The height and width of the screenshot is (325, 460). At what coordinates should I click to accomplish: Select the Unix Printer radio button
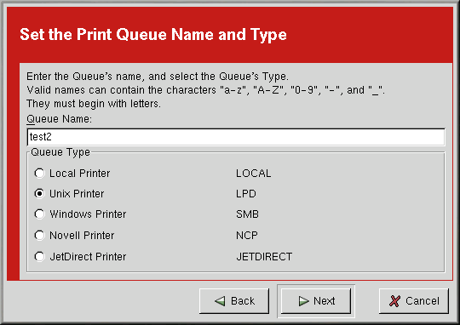[x=39, y=194]
